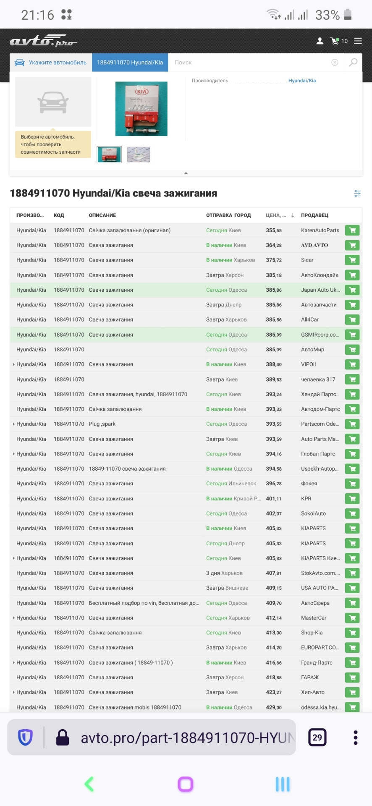Sort by price column arrow
Screen dimensions: 372x806
click(x=293, y=215)
